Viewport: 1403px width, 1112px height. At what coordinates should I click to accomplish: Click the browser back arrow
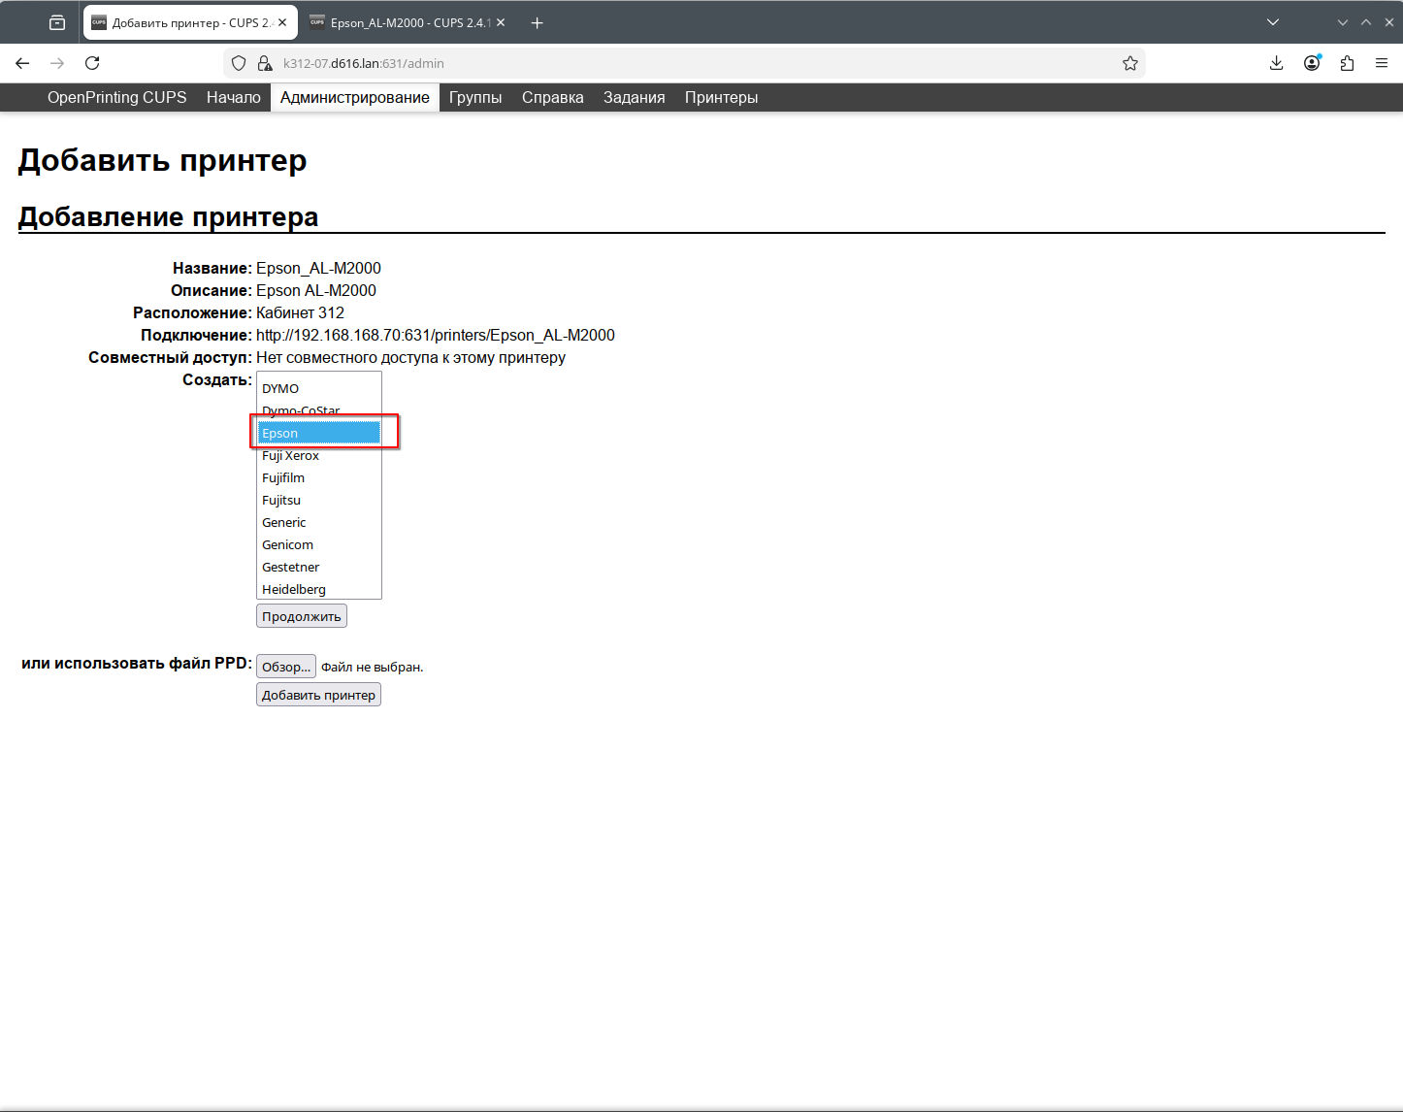22,63
